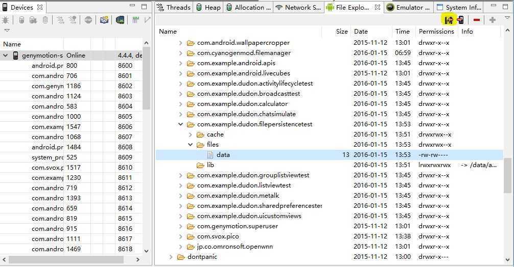The image size is (514, 267).
Task: Switch to the Threads tab
Action: pos(174,7)
